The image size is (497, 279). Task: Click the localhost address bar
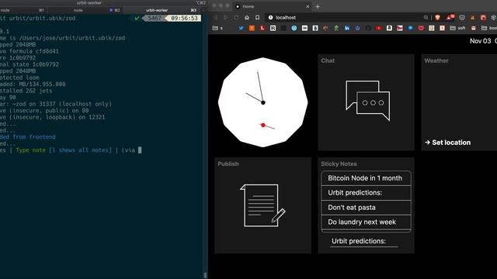click(x=347, y=17)
